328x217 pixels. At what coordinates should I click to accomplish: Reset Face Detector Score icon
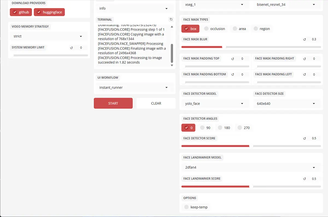click(304, 138)
